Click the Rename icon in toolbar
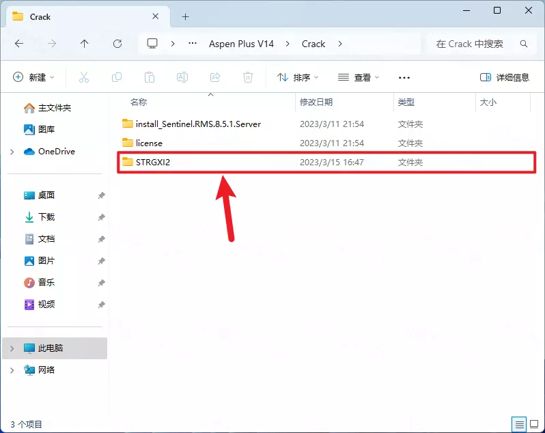This screenshot has height=433, width=545. pos(182,78)
